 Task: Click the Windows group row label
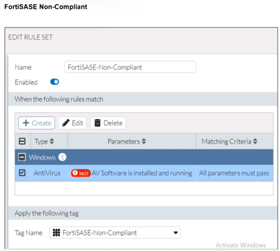point(42,157)
